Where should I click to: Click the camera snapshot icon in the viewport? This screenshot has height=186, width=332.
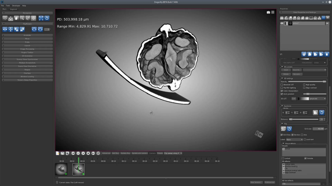tap(268, 12)
